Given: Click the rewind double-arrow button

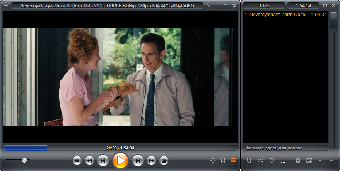Looking at the screenshot, I should coord(90,161).
